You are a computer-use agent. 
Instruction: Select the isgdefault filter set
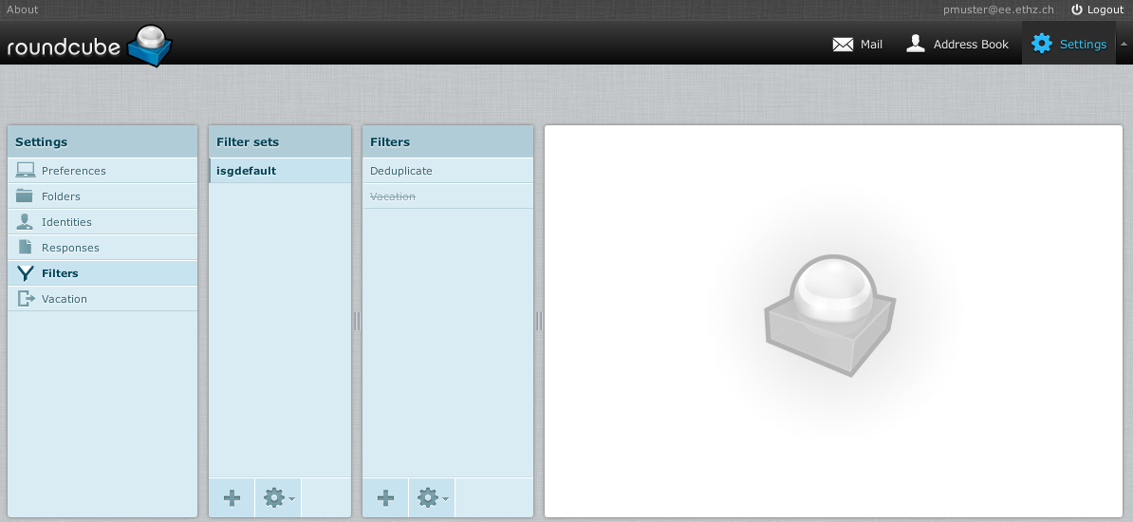[280, 171]
